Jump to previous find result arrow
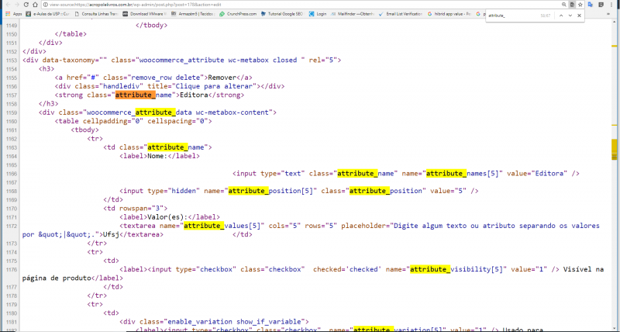Viewport: 620px width, 332px height. (x=560, y=15)
